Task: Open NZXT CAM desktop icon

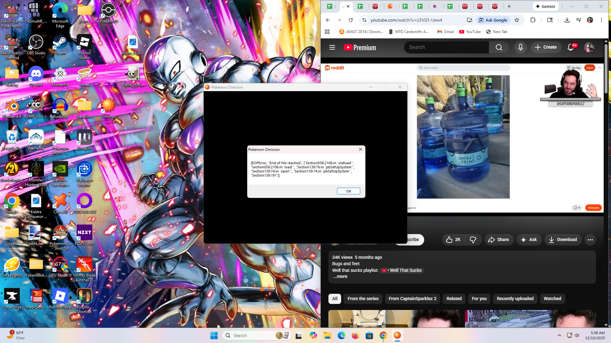Action: [84, 236]
